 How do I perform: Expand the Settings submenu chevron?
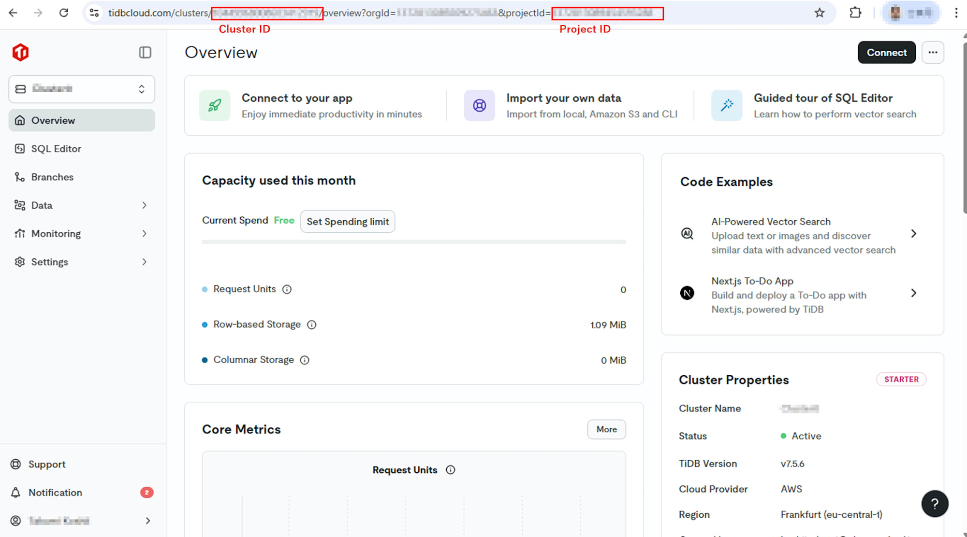(x=144, y=262)
